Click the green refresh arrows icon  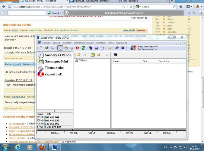coord(83,48)
